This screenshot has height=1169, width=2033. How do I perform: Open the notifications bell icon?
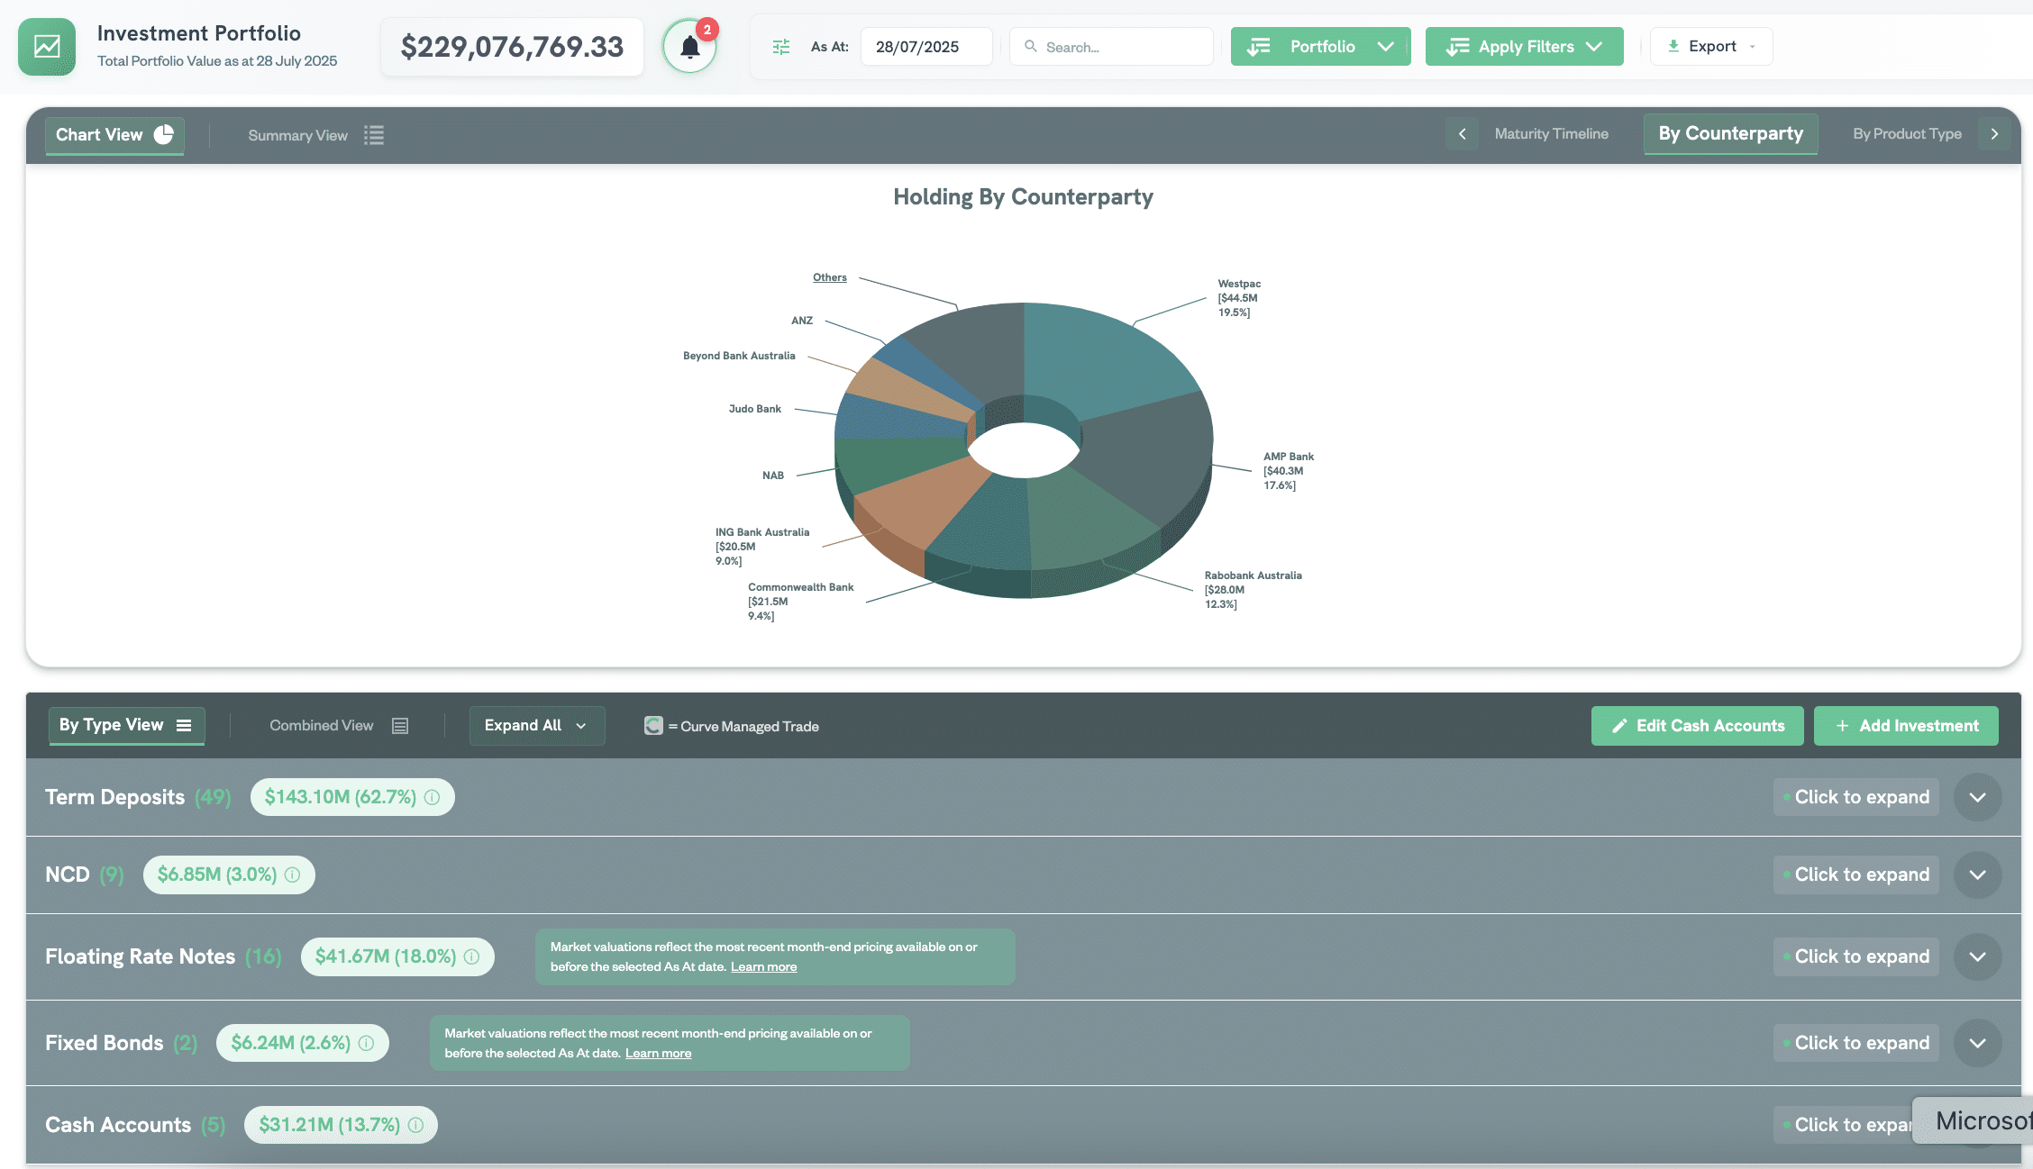pos(690,47)
